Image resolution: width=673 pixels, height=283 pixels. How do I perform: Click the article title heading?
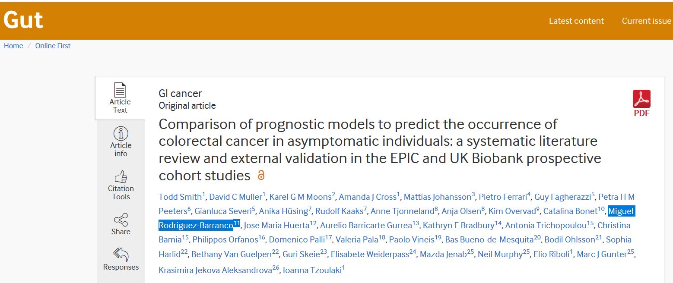pos(380,150)
